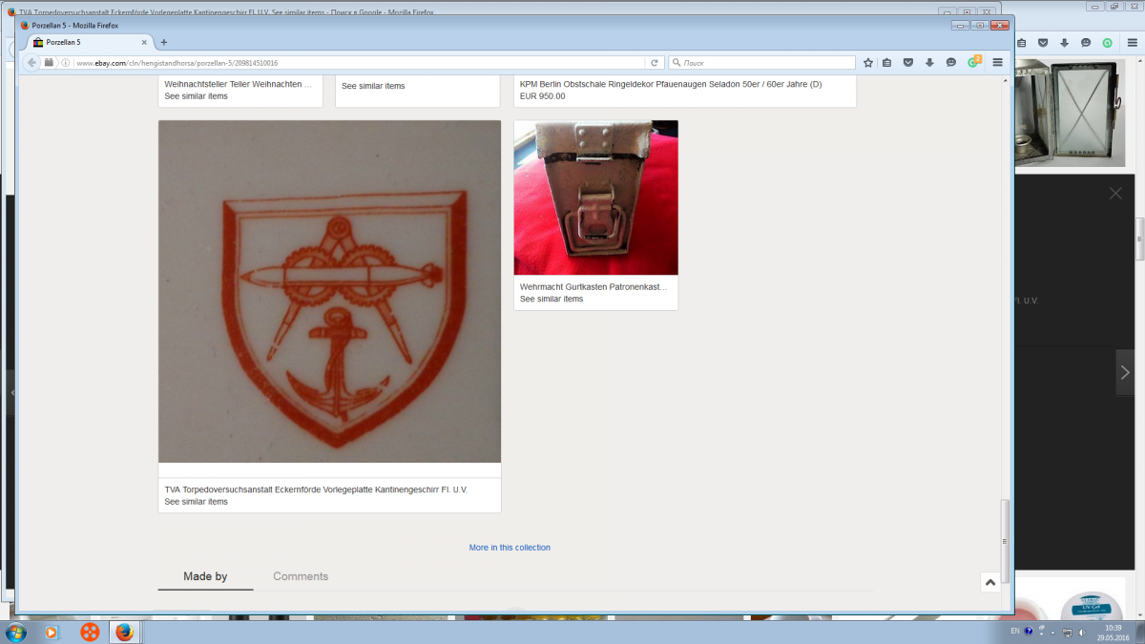Open a new tab with plus button

tap(163, 42)
